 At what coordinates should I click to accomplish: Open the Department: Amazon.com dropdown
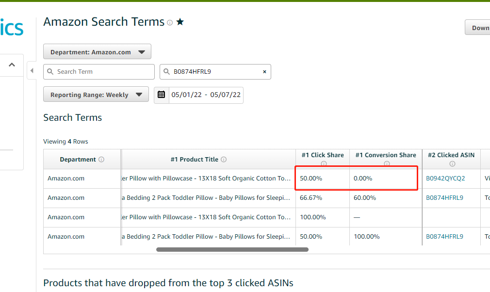pyautogui.click(x=97, y=52)
